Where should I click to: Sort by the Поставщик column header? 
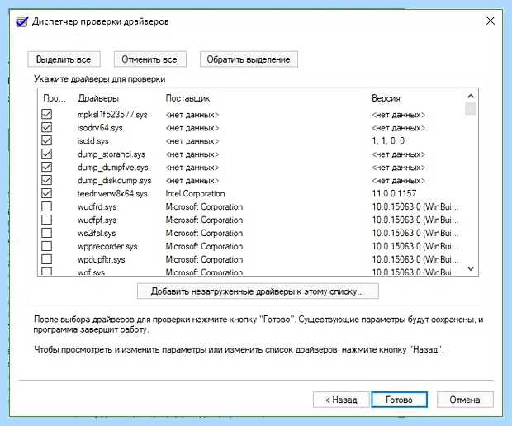click(187, 98)
